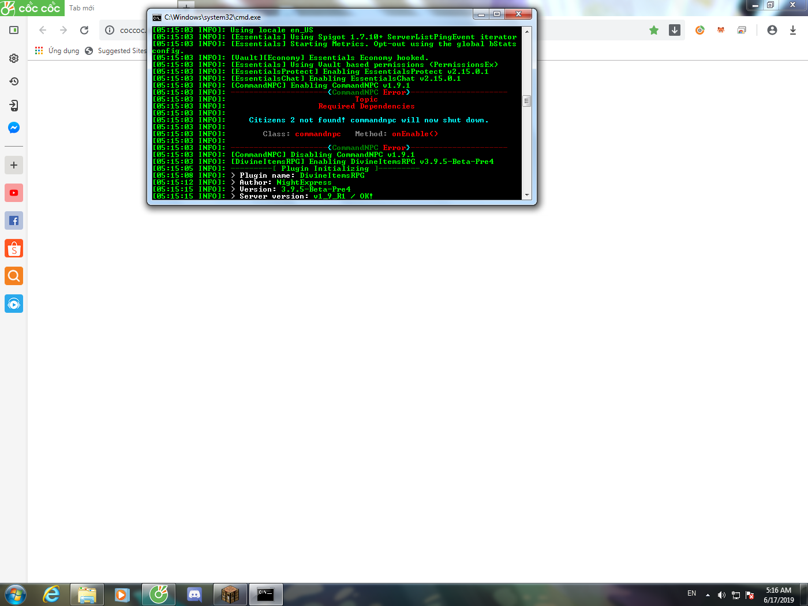Reload the current browser page
Viewport: 808px width, 606px height.
(84, 30)
